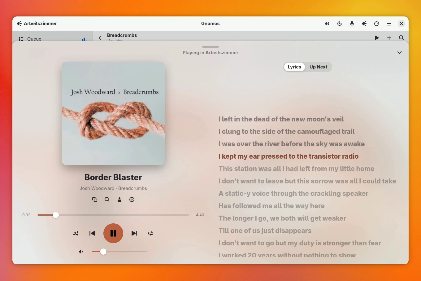Pause the current song

click(113, 233)
